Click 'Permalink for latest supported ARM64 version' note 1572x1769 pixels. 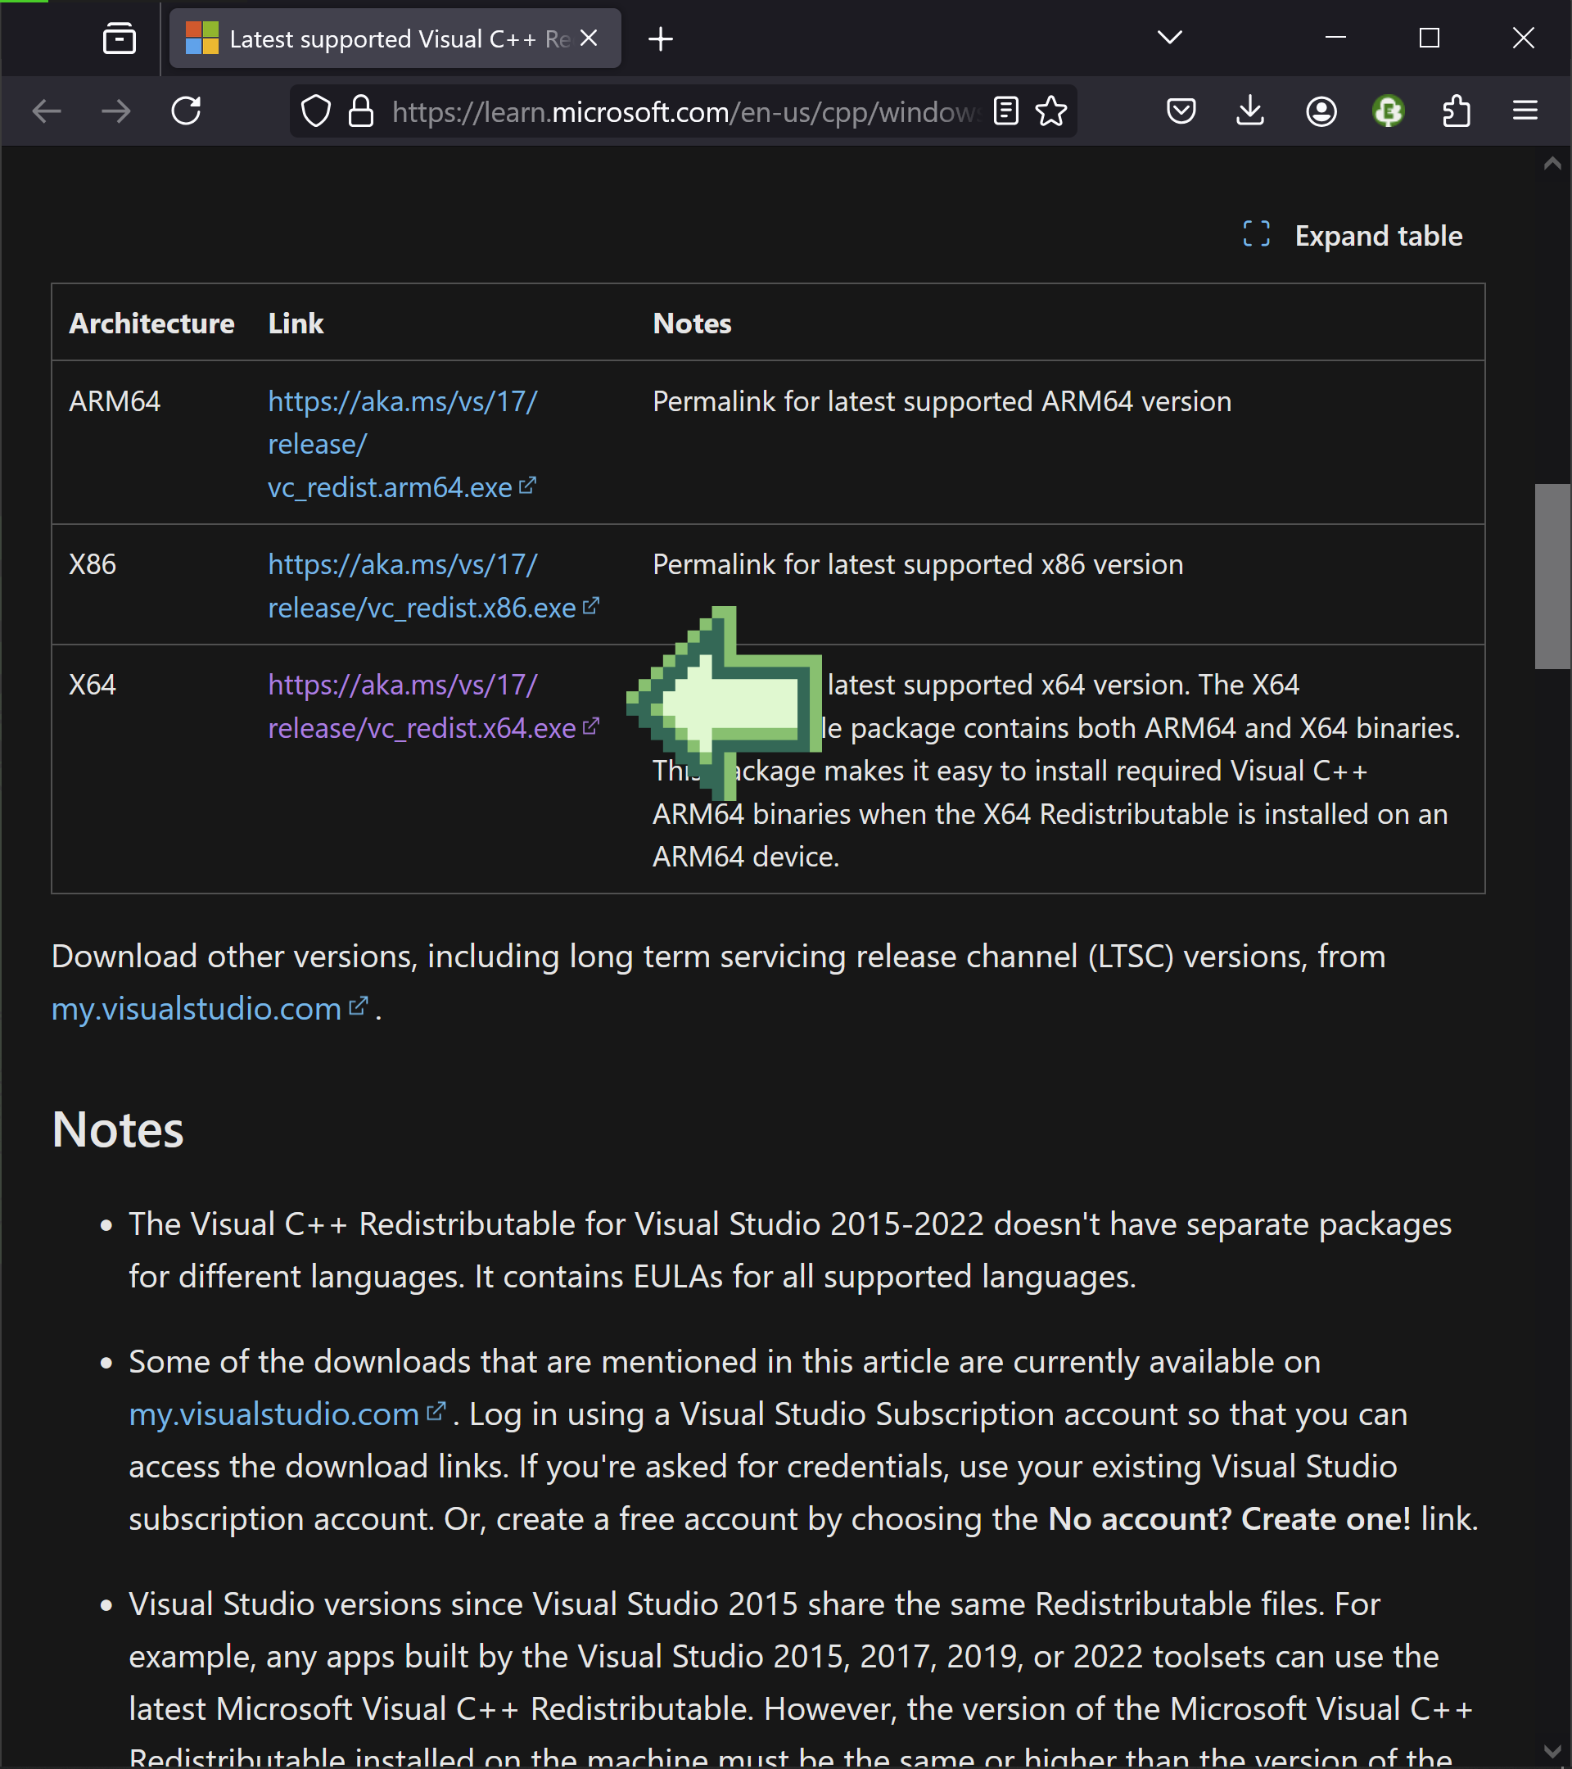[x=942, y=401]
